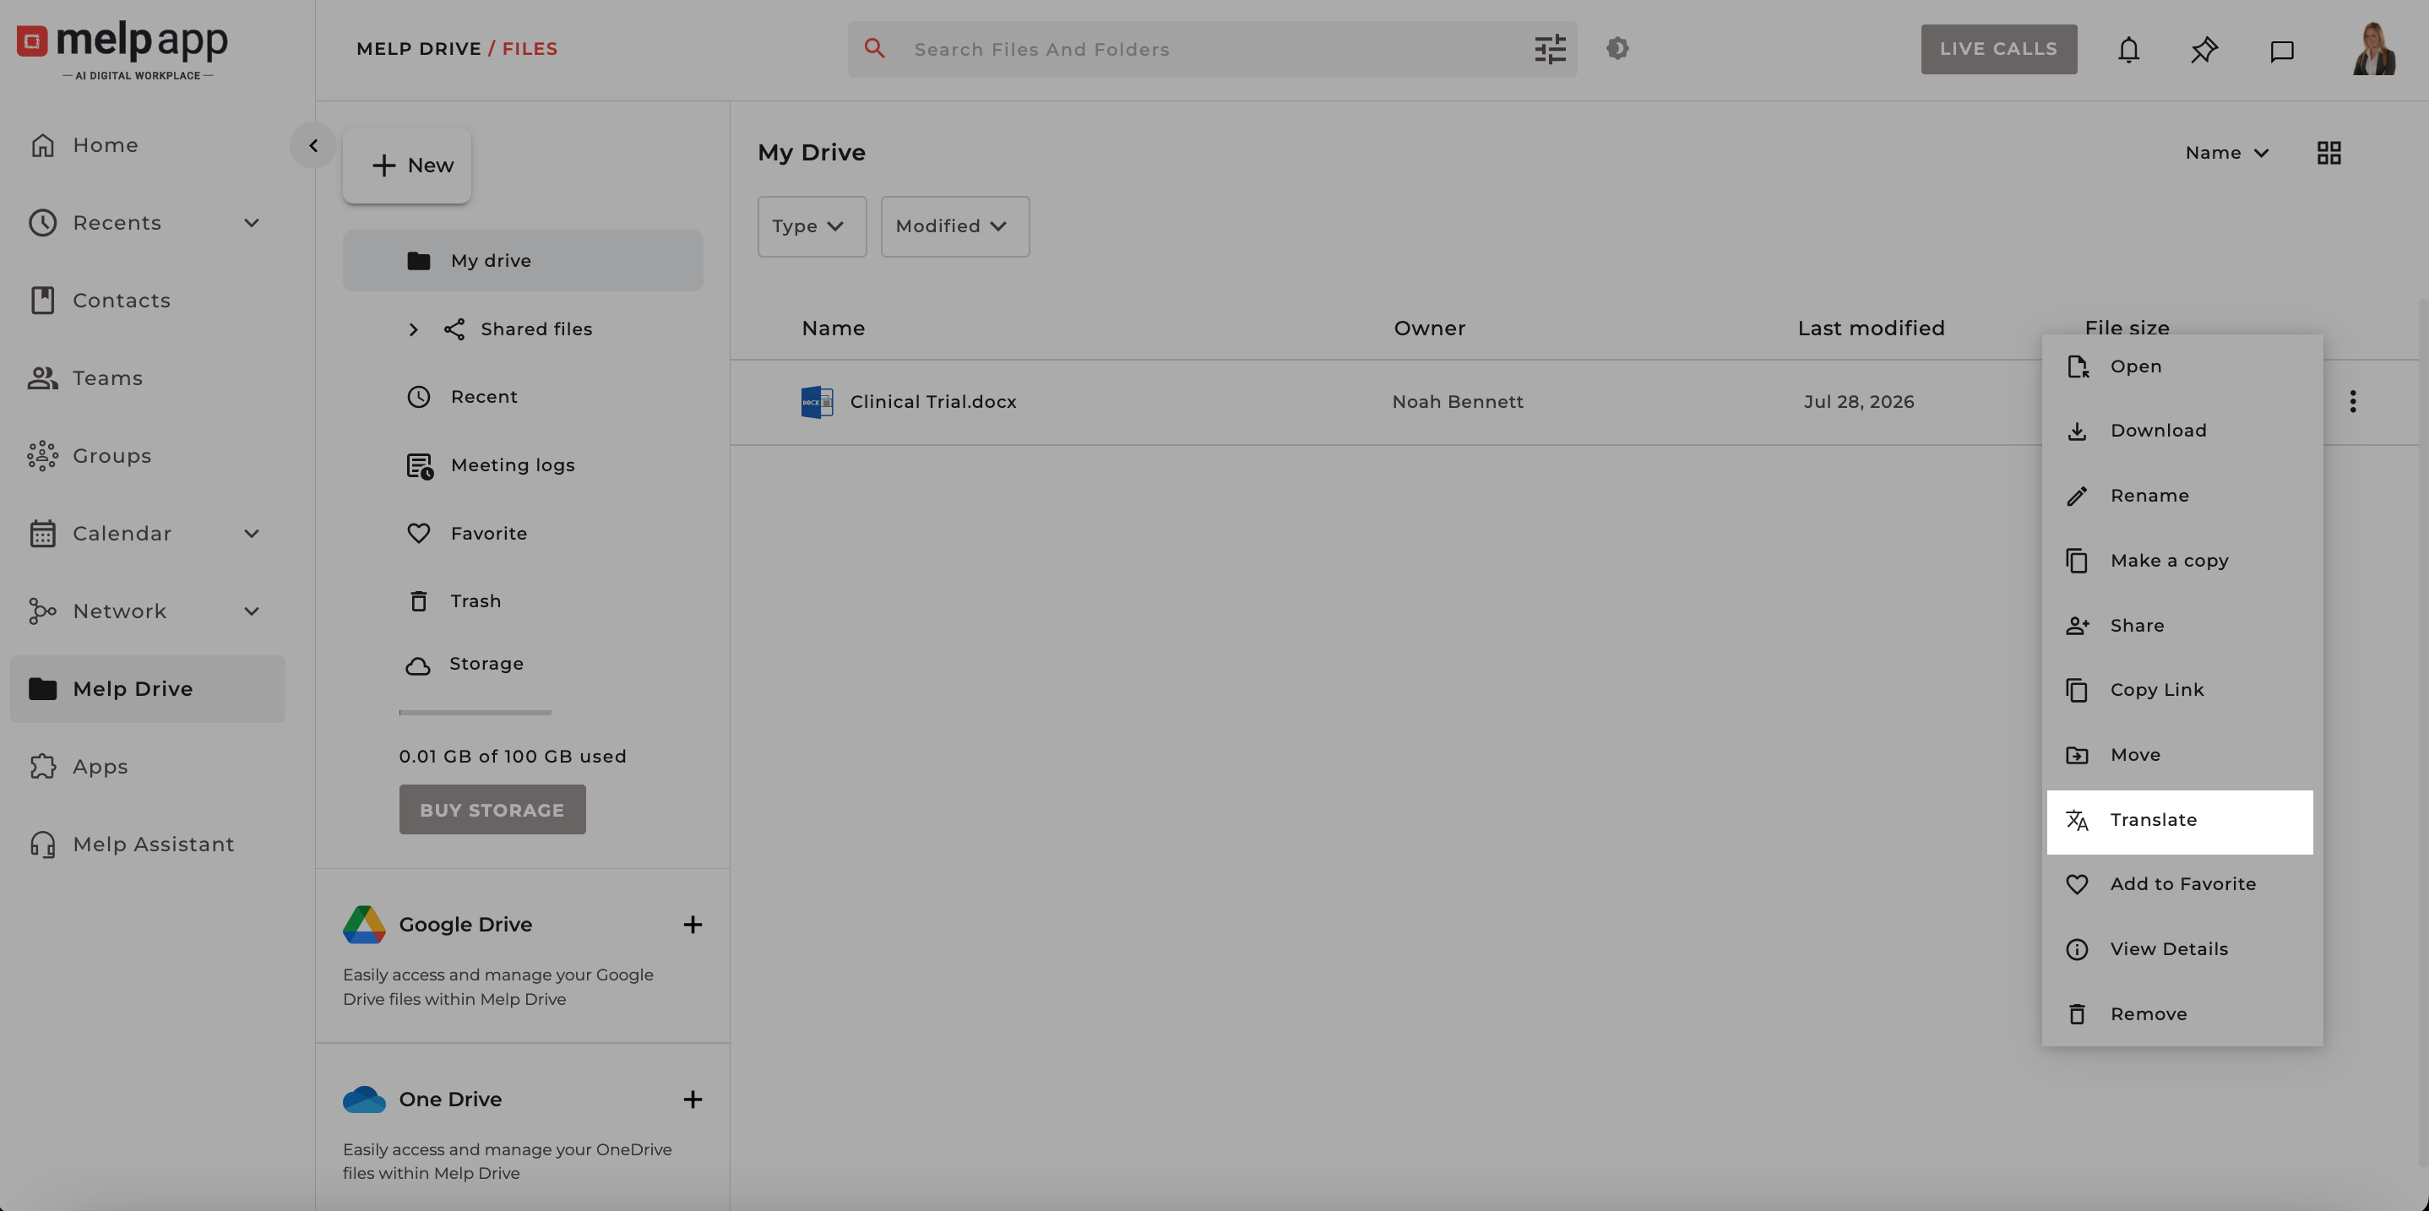The height and width of the screenshot is (1211, 2429).
Task: Click the red search magnifier icon
Action: [874, 48]
